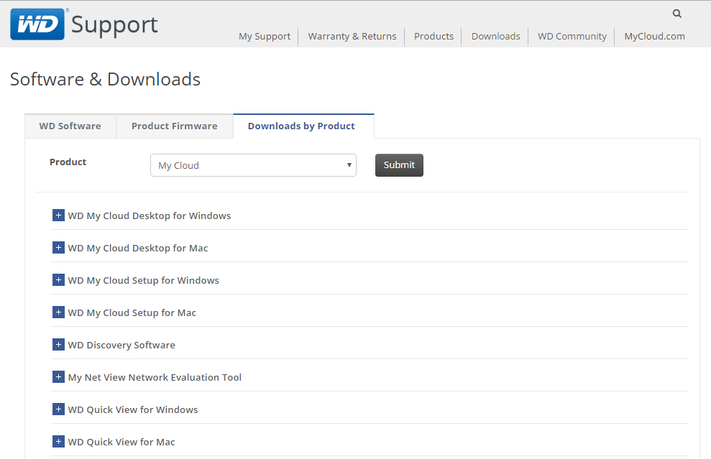Image resolution: width=711 pixels, height=459 pixels.
Task: Go to Downloads in the top navigation
Action: click(x=496, y=36)
